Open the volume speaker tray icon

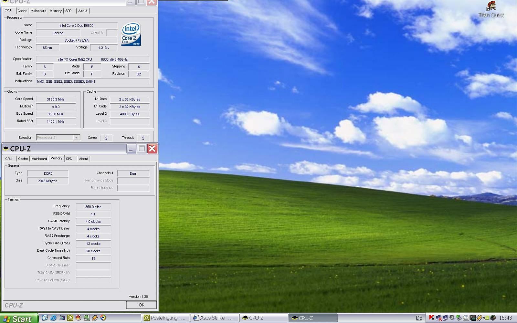pos(452,318)
